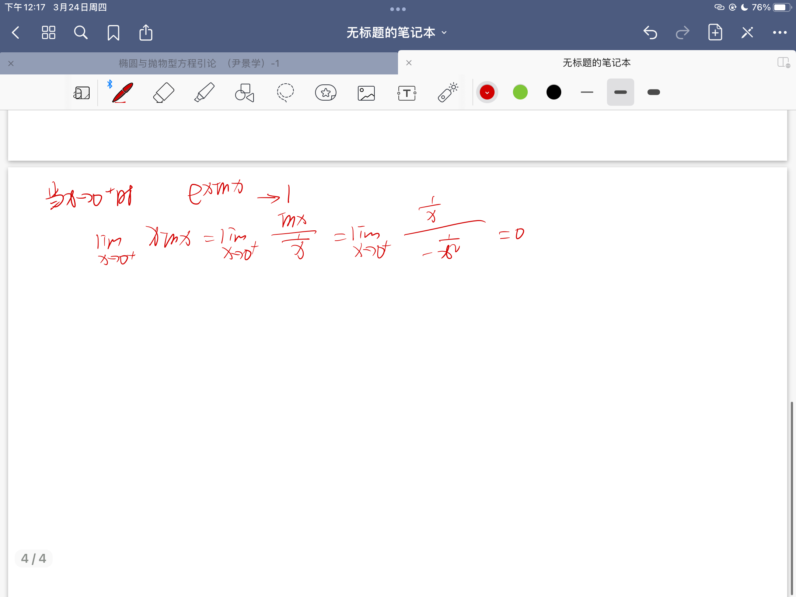This screenshot has height=597, width=796.
Task: Activate the Lasso selection tool
Action: 285,92
